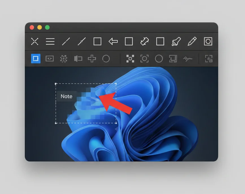Select the Pencil tool
The image size is (245, 194).
point(192,41)
